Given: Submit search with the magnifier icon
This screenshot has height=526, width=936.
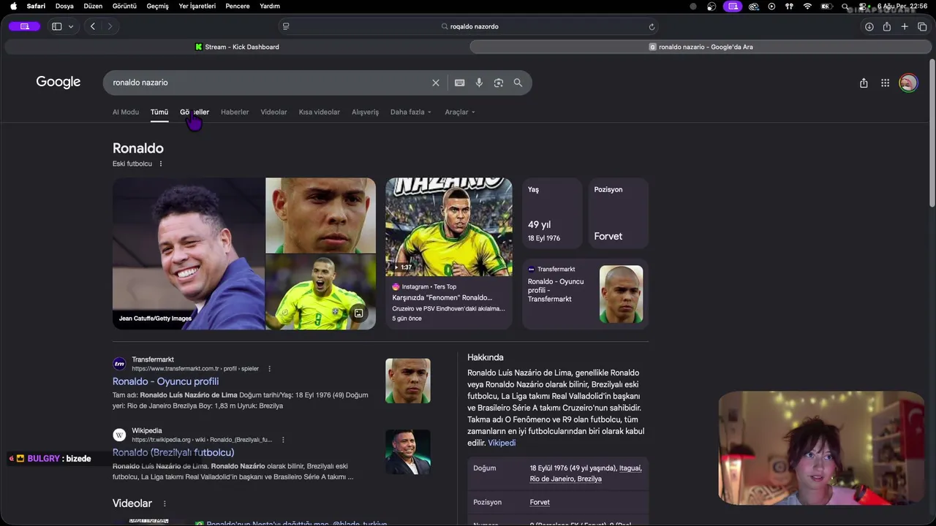Looking at the screenshot, I should click(518, 83).
